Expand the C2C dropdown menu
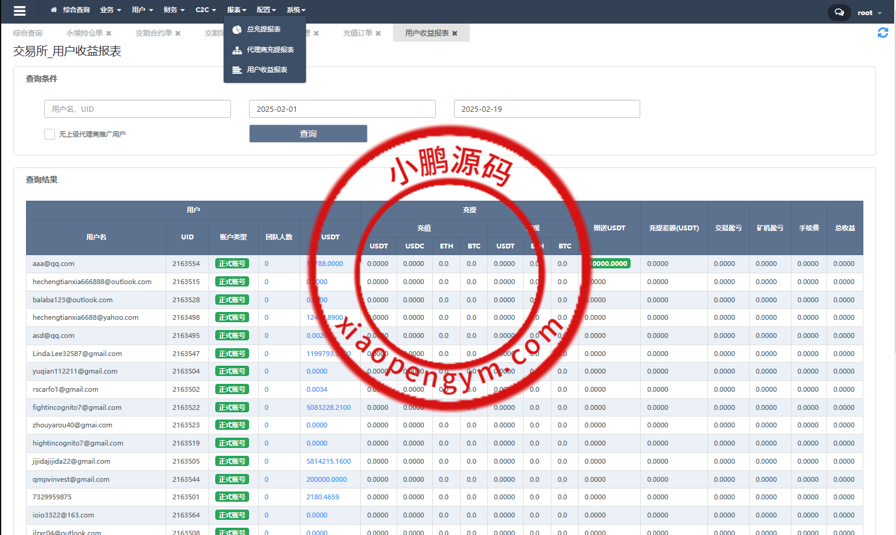Image resolution: width=896 pixels, height=535 pixels. tap(206, 10)
